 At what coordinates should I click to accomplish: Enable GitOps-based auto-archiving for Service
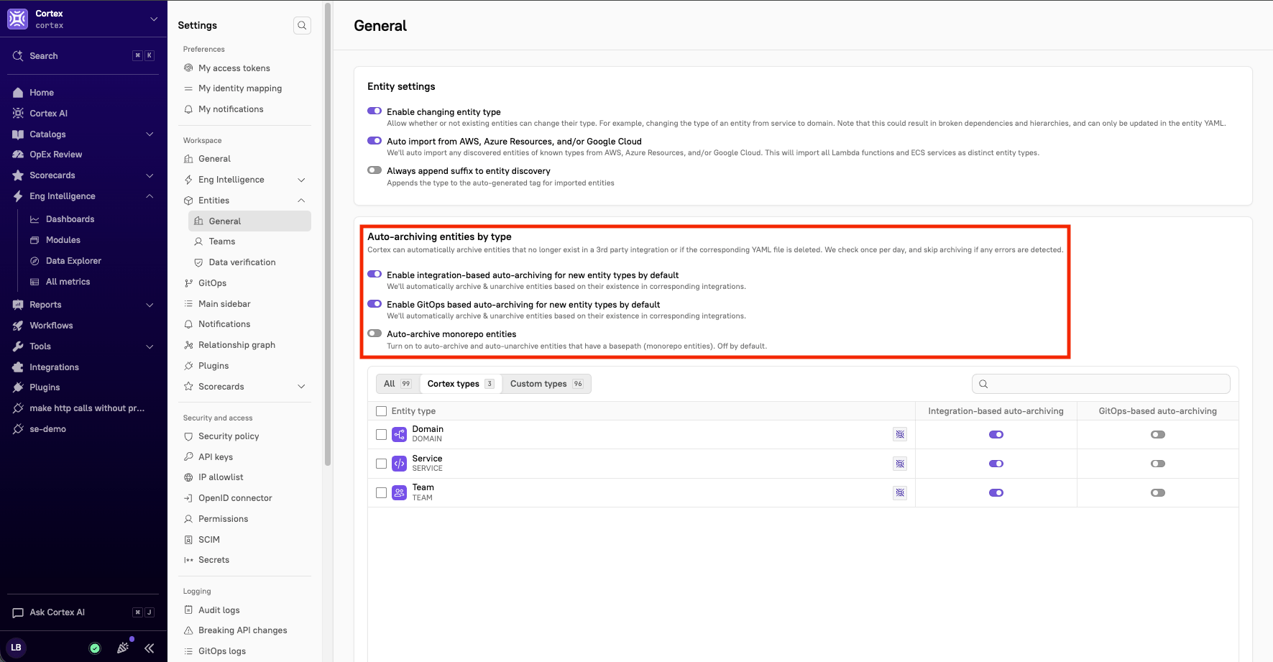[1157, 464]
